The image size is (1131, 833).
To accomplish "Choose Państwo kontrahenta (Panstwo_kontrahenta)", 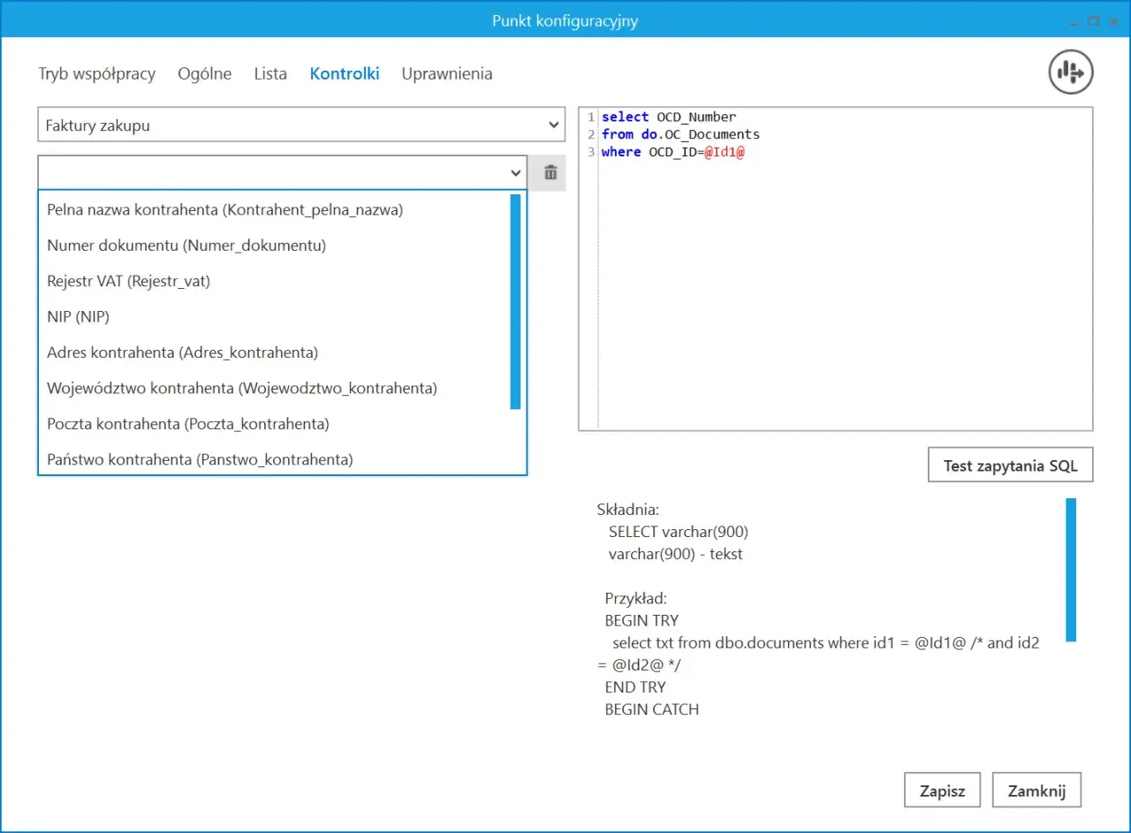I will (274, 459).
